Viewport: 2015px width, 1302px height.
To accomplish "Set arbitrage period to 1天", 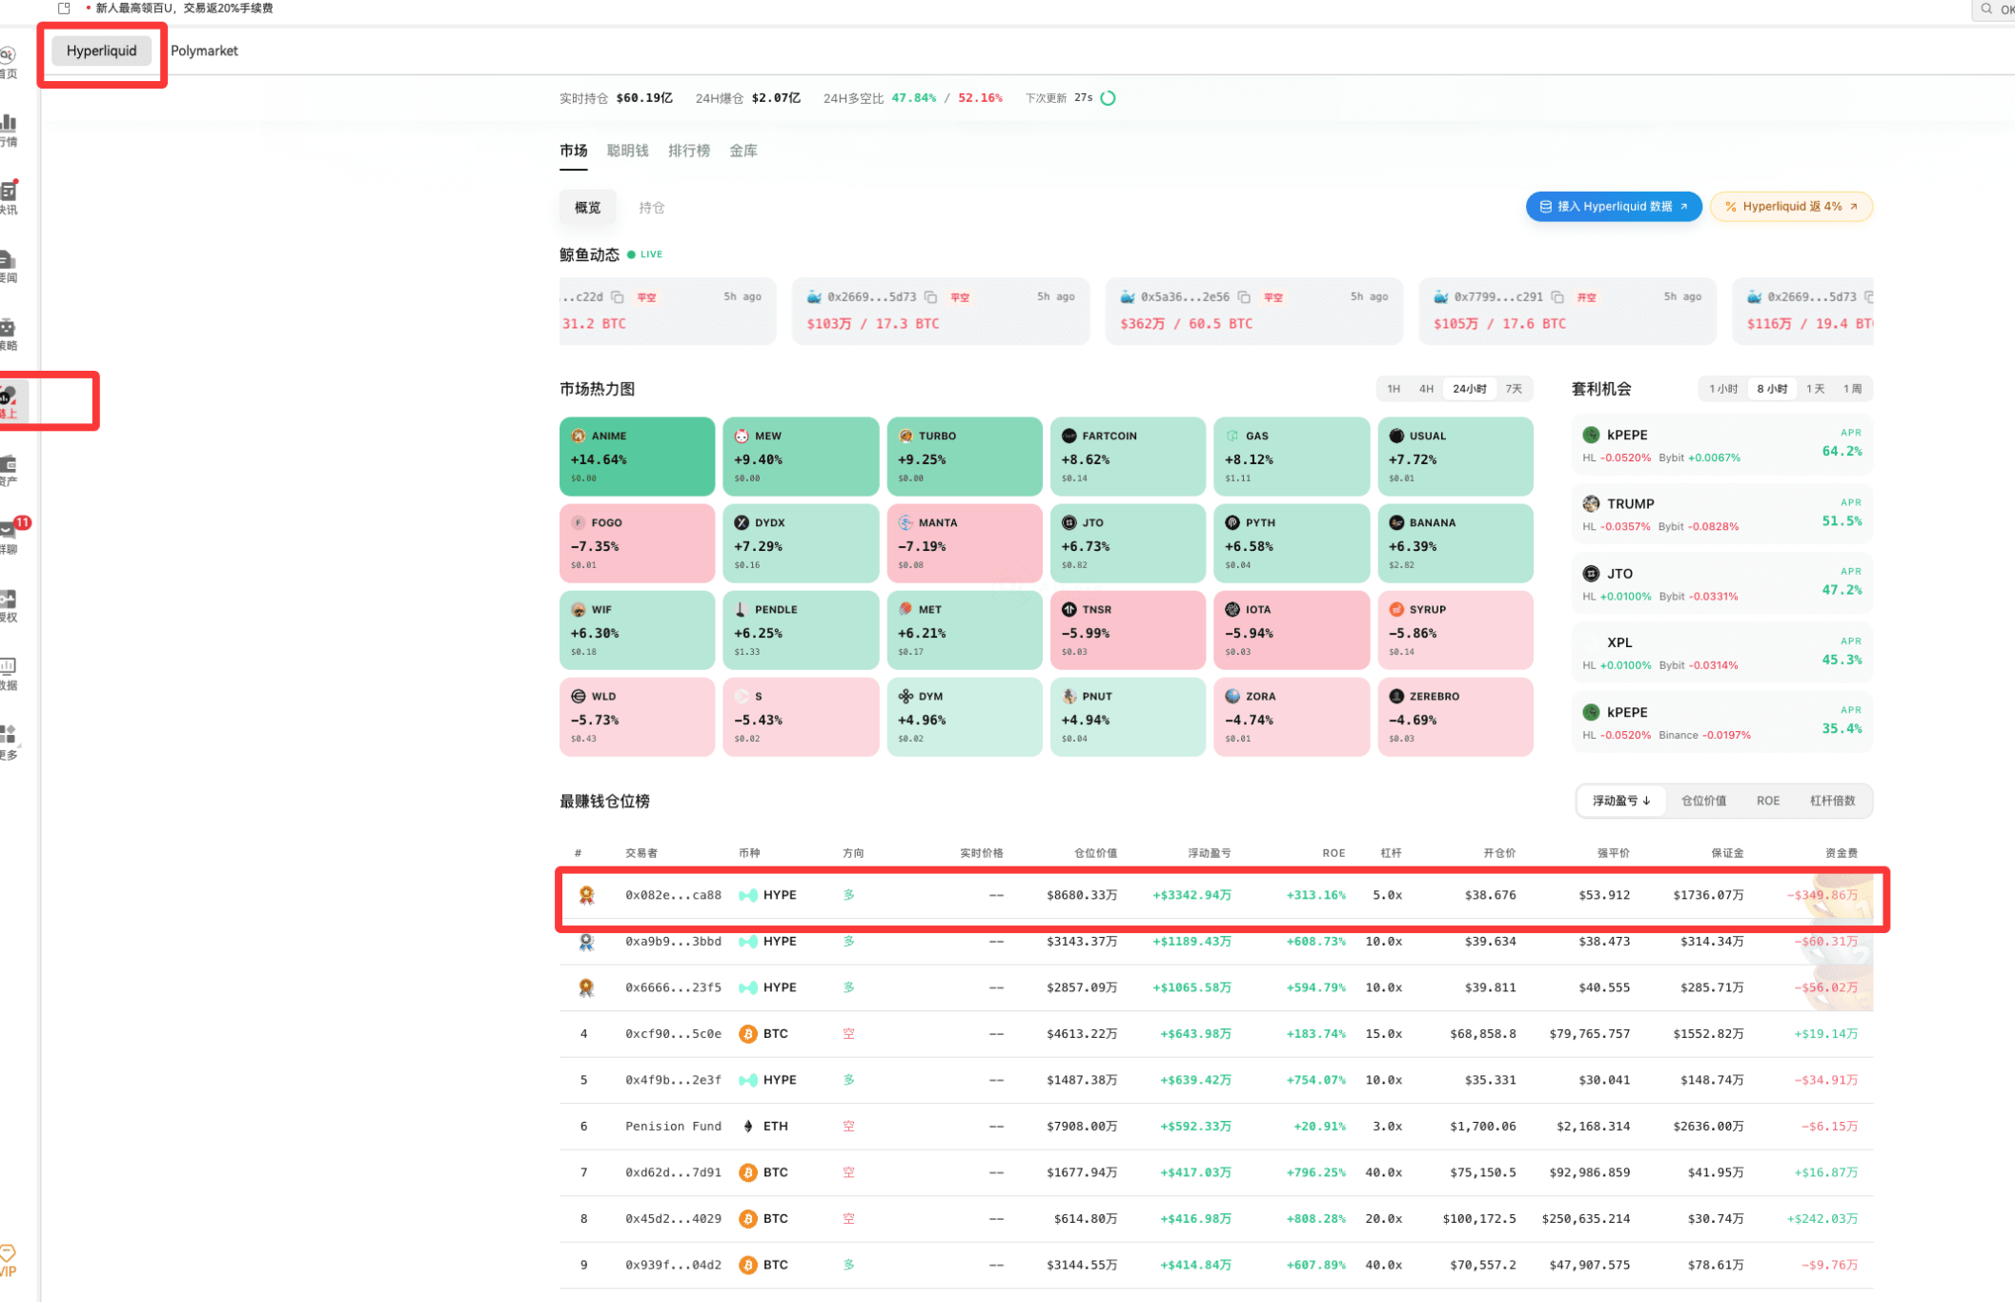I will click(x=1816, y=389).
